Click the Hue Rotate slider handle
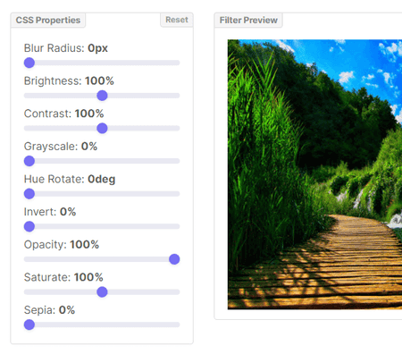Image resolution: width=402 pixels, height=354 pixels. pos(29,194)
